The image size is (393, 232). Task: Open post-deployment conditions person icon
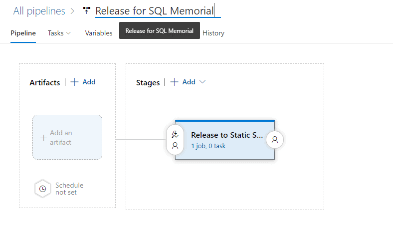[275, 140]
